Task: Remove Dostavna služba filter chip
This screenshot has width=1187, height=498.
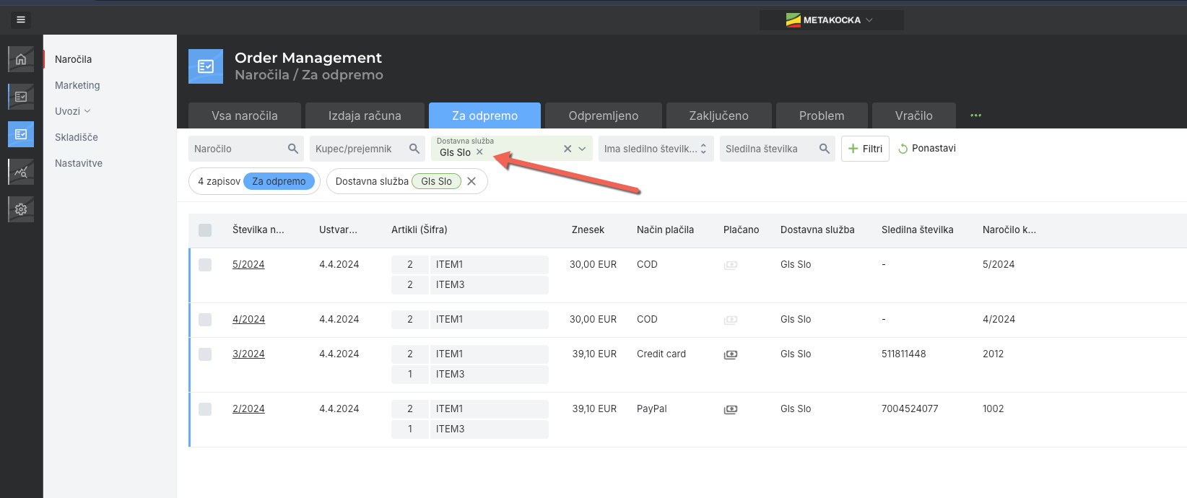Action: (x=471, y=181)
